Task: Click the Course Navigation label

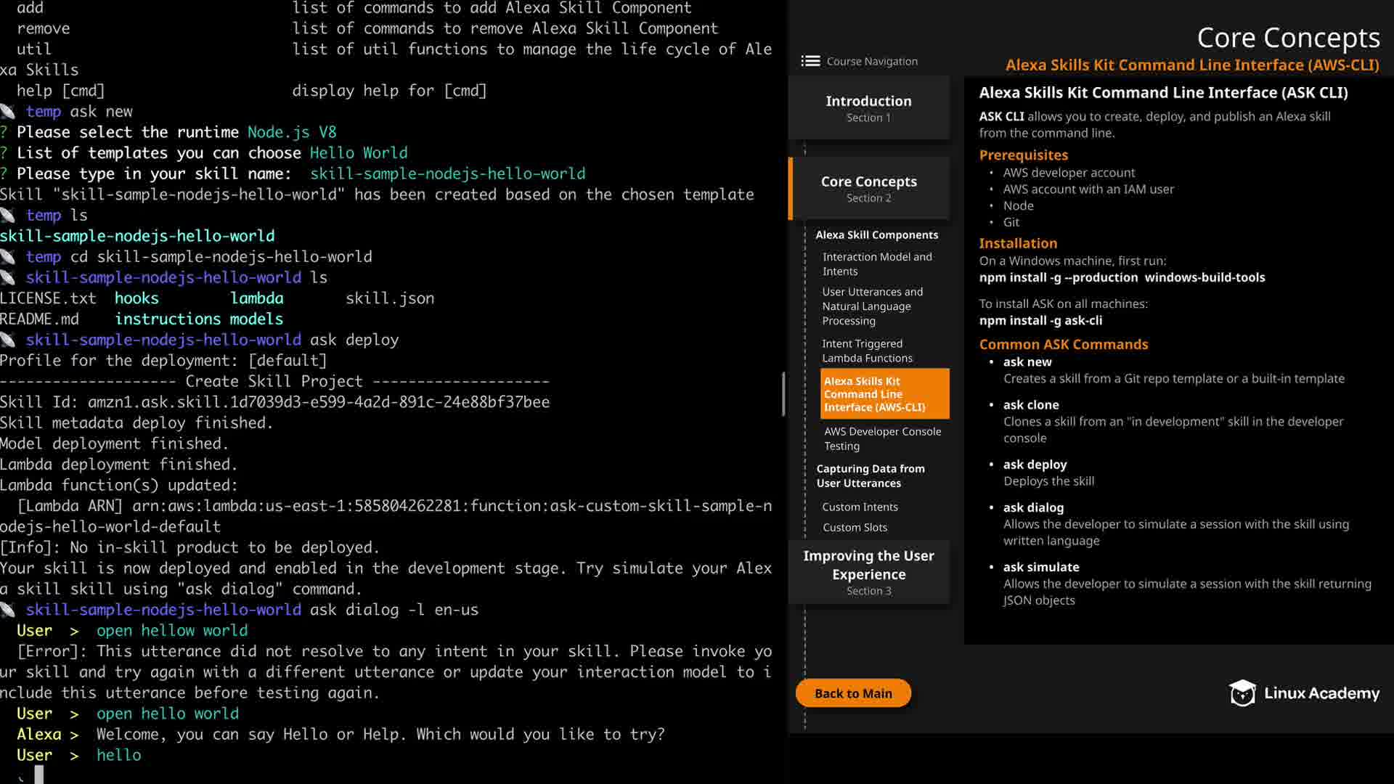Action: coord(871,62)
